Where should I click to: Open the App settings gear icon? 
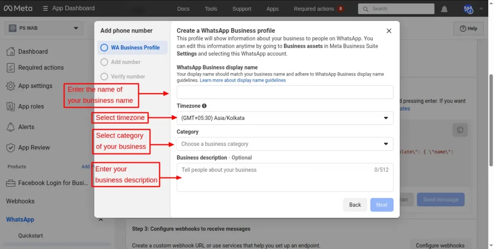11,86
